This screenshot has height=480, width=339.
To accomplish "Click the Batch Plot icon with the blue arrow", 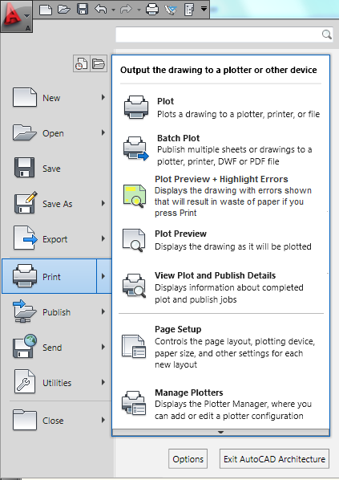I will [x=135, y=148].
